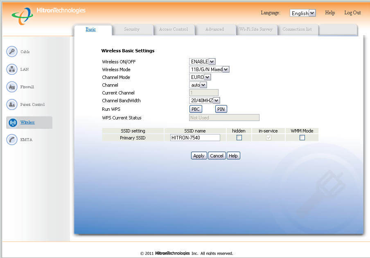Screen dimensions: 370x258
Task: Enable the hidden SSID checkbox
Action: tap(239, 138)
